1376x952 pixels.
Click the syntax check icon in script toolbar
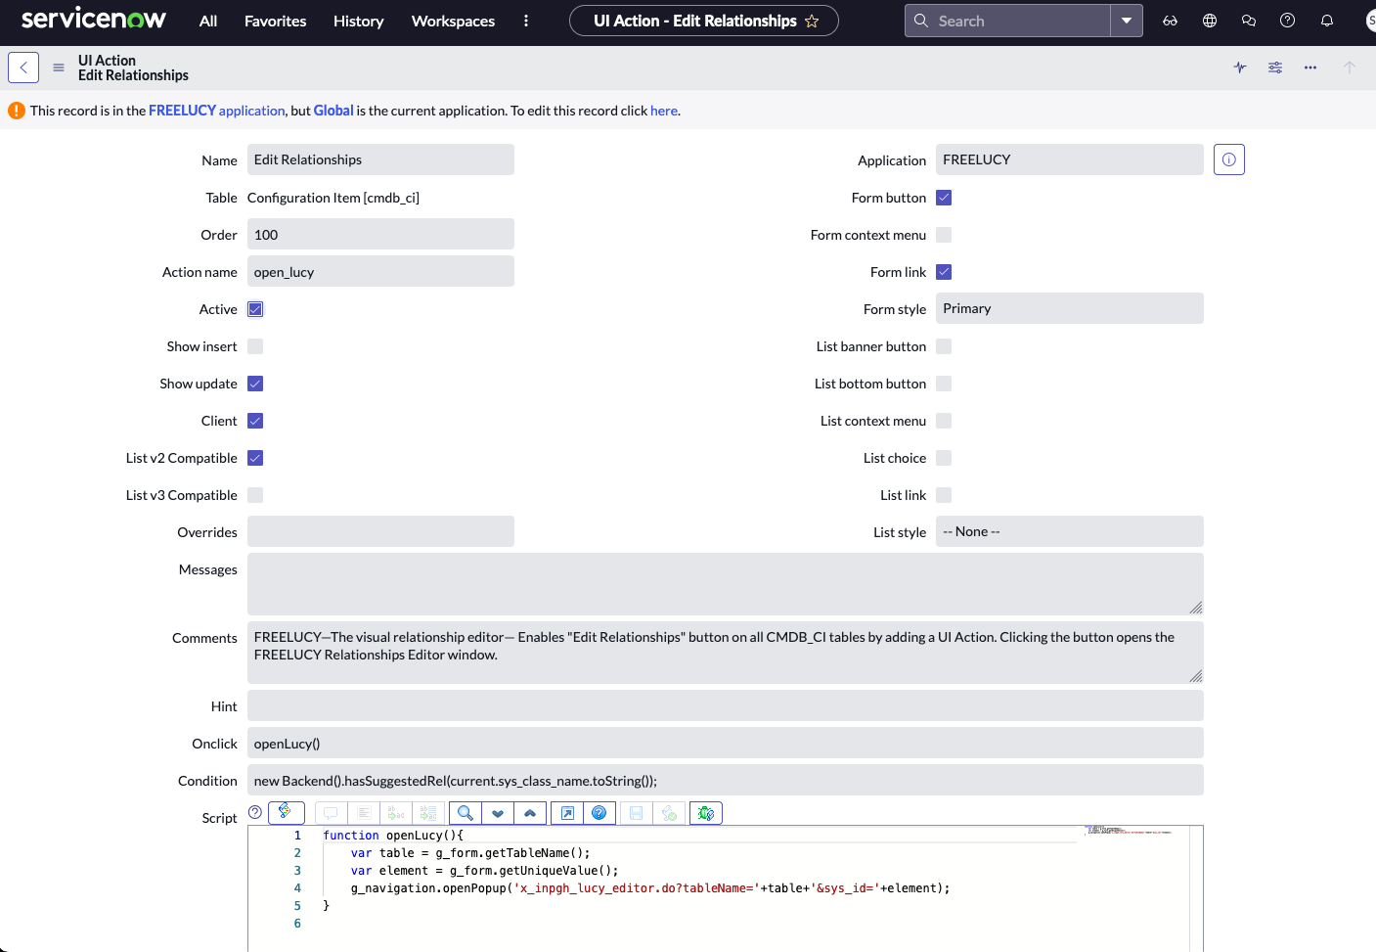(669, 813)
